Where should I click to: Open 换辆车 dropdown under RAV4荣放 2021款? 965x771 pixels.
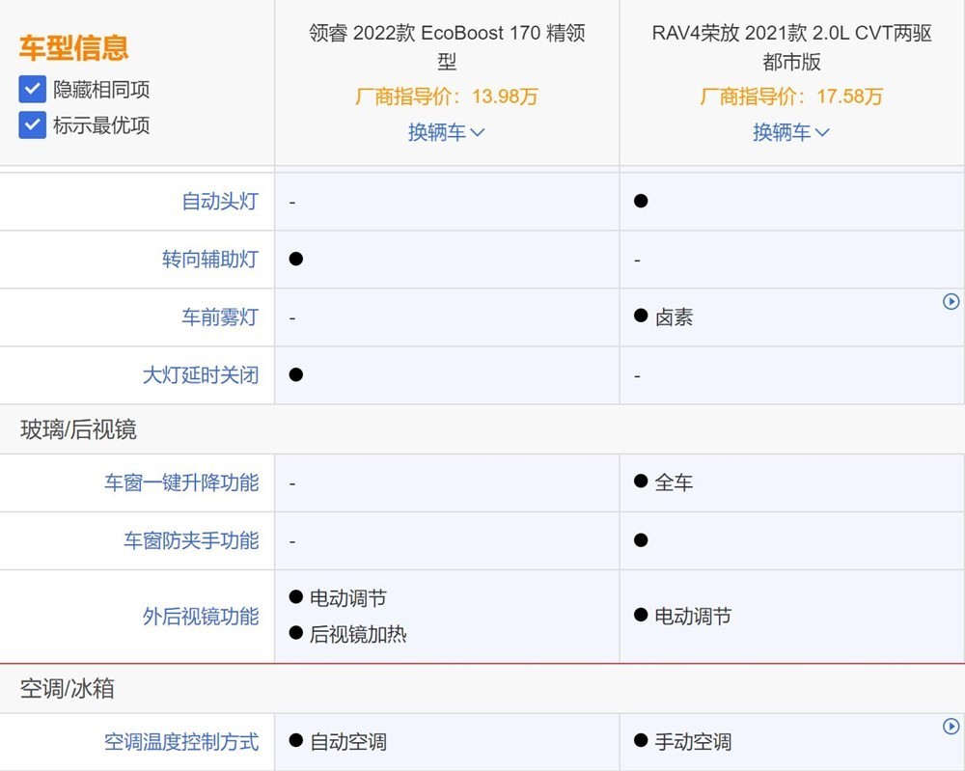(x=791, y=132)
